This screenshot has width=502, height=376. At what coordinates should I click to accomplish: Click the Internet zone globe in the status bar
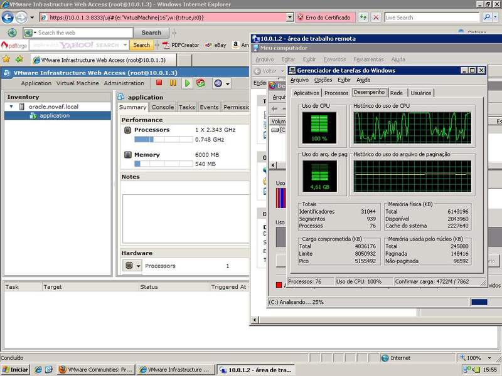(385, 358)
